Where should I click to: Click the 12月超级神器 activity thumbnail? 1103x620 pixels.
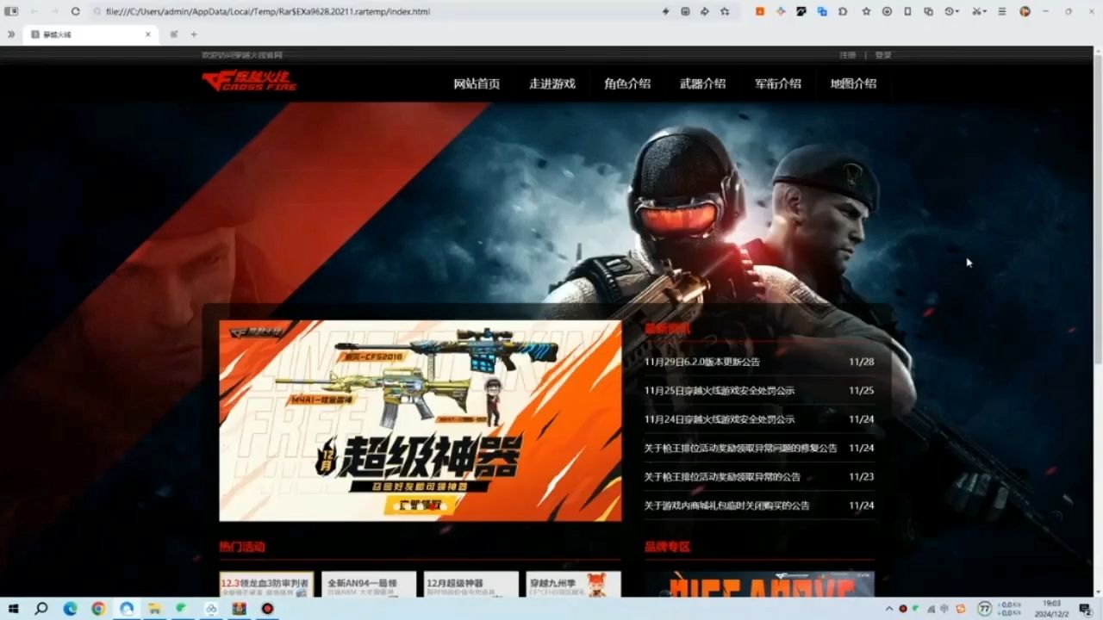pyautogui.click(x=471, y=585)
